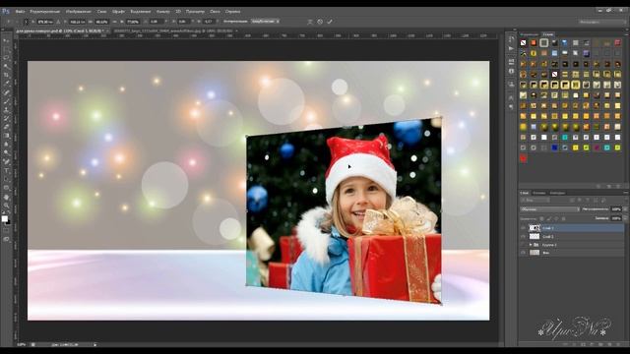Cancel the transform in options bar

click(320, 22)
